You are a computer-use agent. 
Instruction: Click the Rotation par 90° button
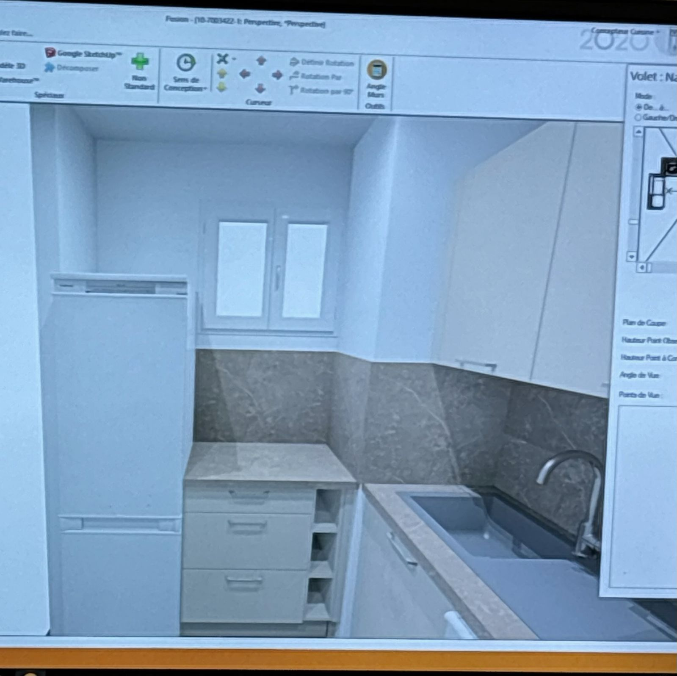coord(322,91)
